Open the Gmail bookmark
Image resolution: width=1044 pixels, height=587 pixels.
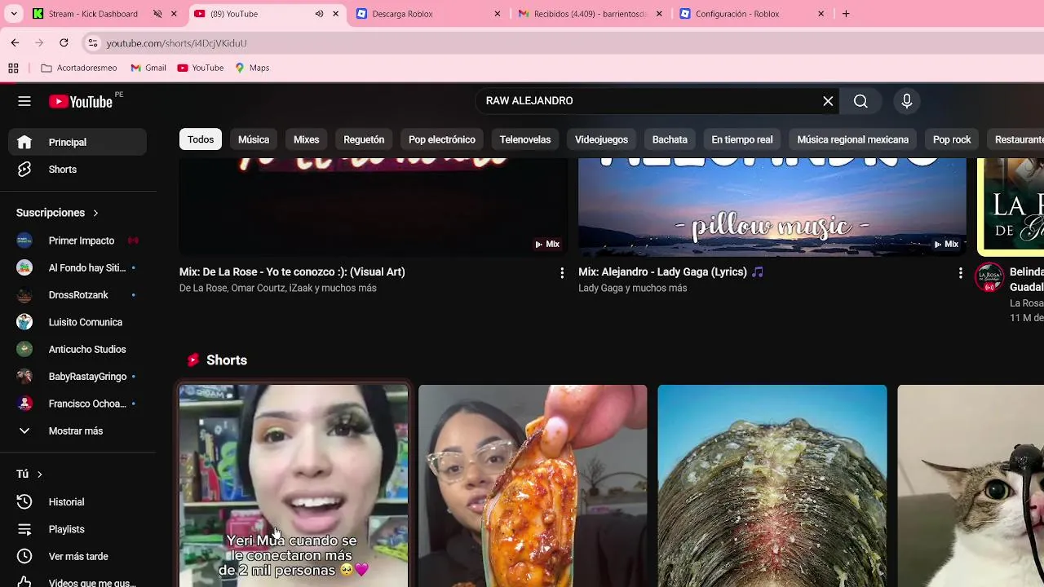148,68
